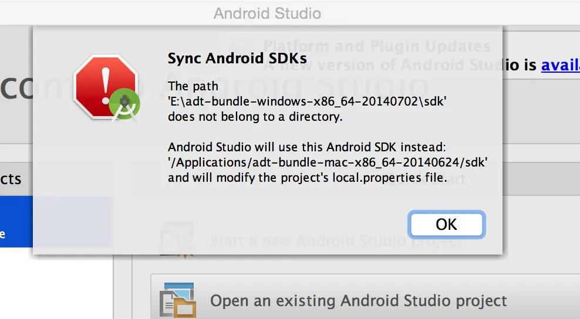
Task: Click the red stop-sign error icon
Action: [106, 87]
